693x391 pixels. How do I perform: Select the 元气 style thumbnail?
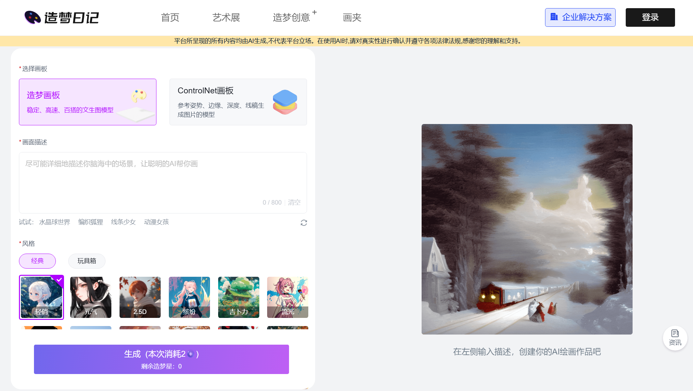pyautogui.click(x=91, y=297)
